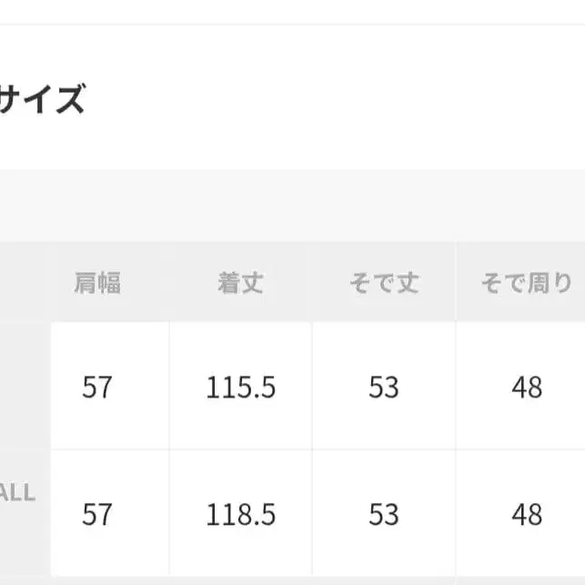Click そで丈 value 53 in the first row

383,388
